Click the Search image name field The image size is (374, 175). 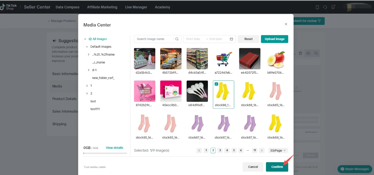(153, 39)
